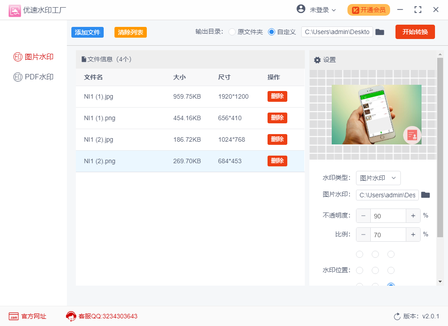Increase 不透明度 using the plus stepper

pos(413,216)
